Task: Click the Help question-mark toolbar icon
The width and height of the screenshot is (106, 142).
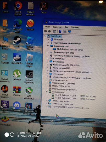Action: pos(60,32)
